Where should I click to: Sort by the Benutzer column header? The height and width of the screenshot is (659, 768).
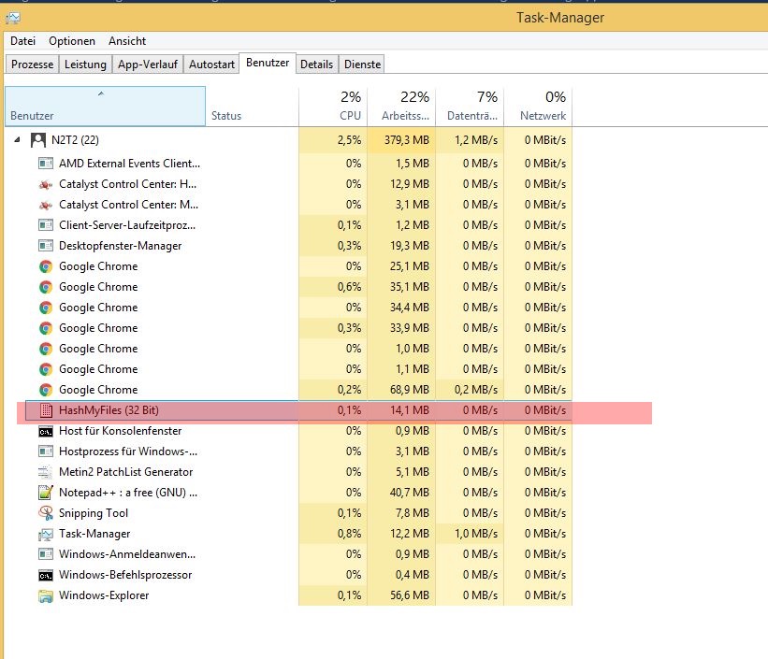tap(106, 107)
